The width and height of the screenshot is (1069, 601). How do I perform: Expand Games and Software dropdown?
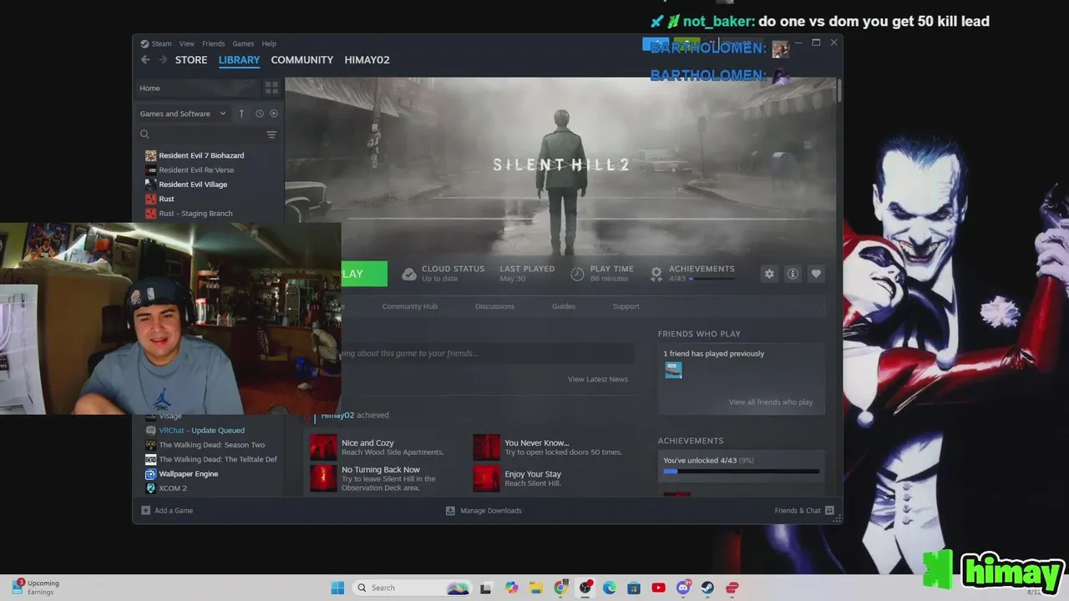(183, 114)
